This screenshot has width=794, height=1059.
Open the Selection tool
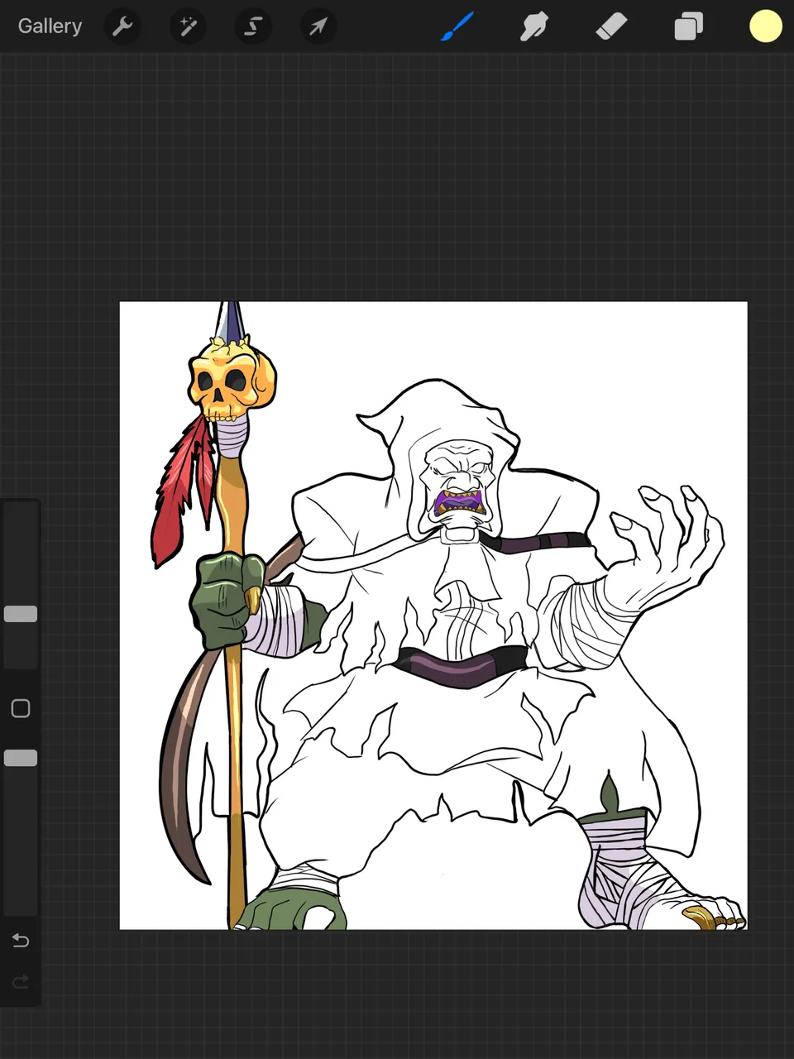point(253,26)
